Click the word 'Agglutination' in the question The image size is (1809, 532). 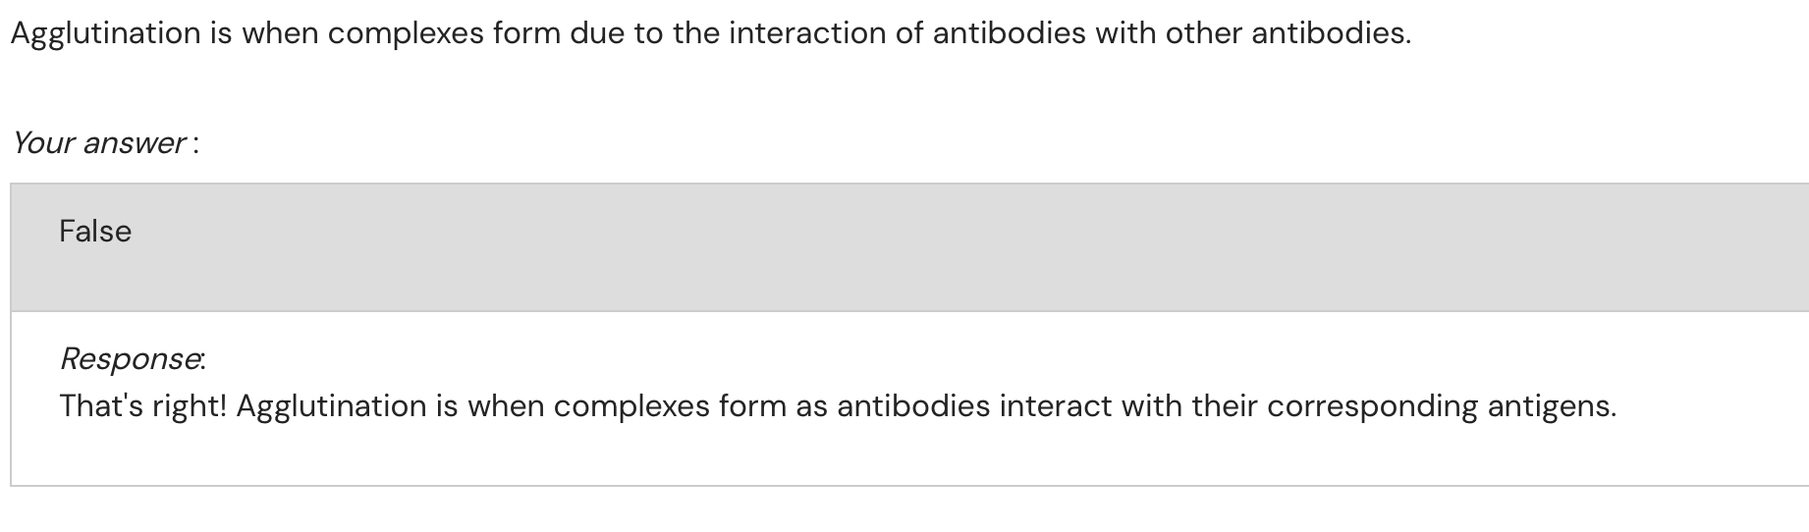click(x=106, y=33)
